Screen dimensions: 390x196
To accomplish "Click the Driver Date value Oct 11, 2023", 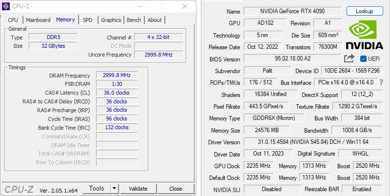I will (269, 154).
